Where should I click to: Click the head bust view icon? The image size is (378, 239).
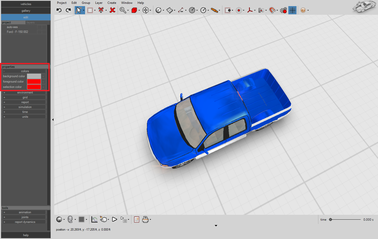70,219
